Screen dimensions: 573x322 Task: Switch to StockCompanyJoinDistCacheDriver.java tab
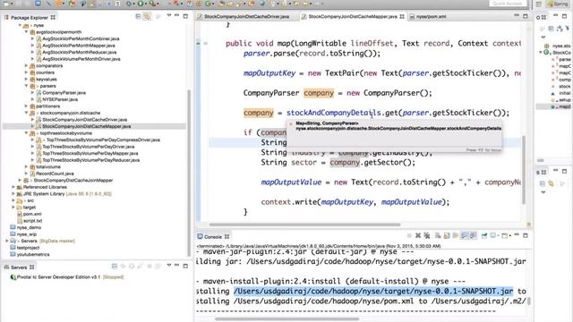tap(244, 16)
